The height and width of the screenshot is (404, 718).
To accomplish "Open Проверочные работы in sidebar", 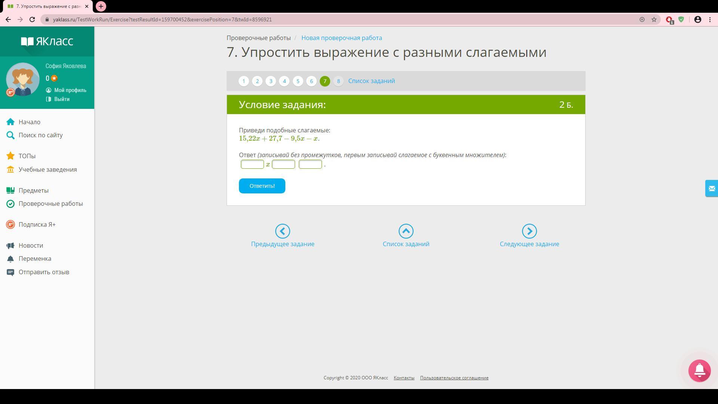I will pos(50,203).
